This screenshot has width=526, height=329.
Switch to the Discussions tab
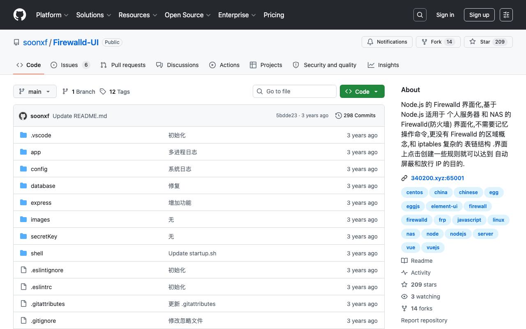click(178, 65)
